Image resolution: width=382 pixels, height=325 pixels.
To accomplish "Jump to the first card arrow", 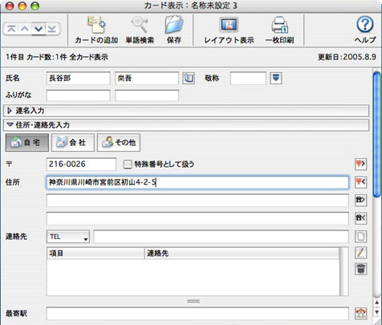I will (11, 29).
